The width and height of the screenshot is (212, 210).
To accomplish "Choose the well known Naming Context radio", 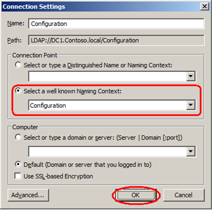I will click(18, 91).
